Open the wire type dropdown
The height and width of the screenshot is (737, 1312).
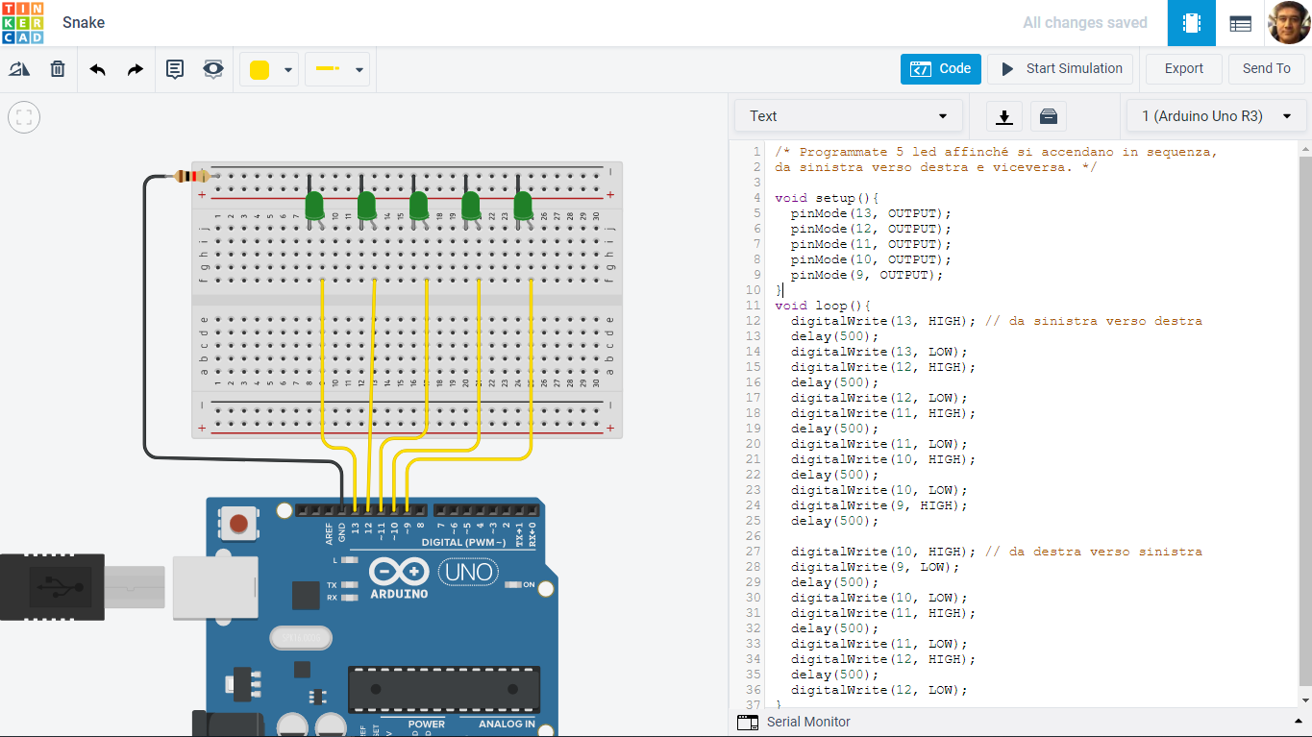pyautogui.click(x=337, y=70)
